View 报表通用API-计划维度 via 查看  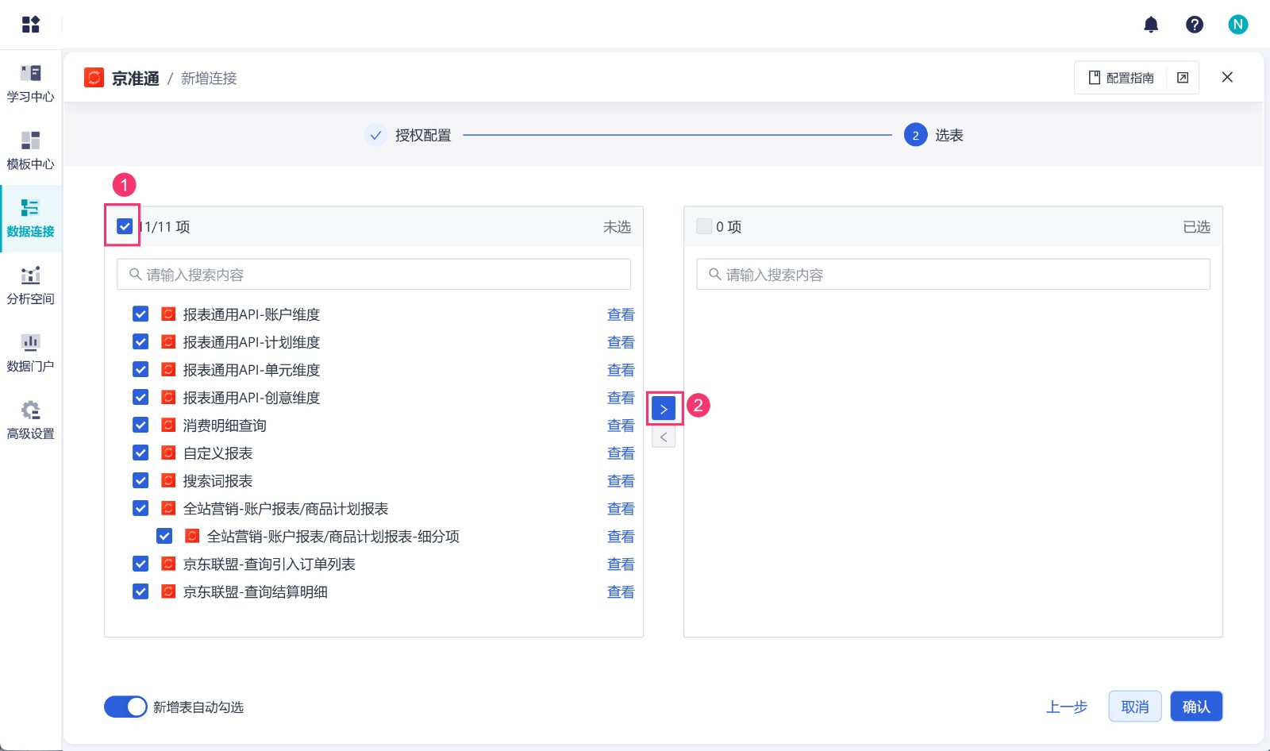[621, 342]
